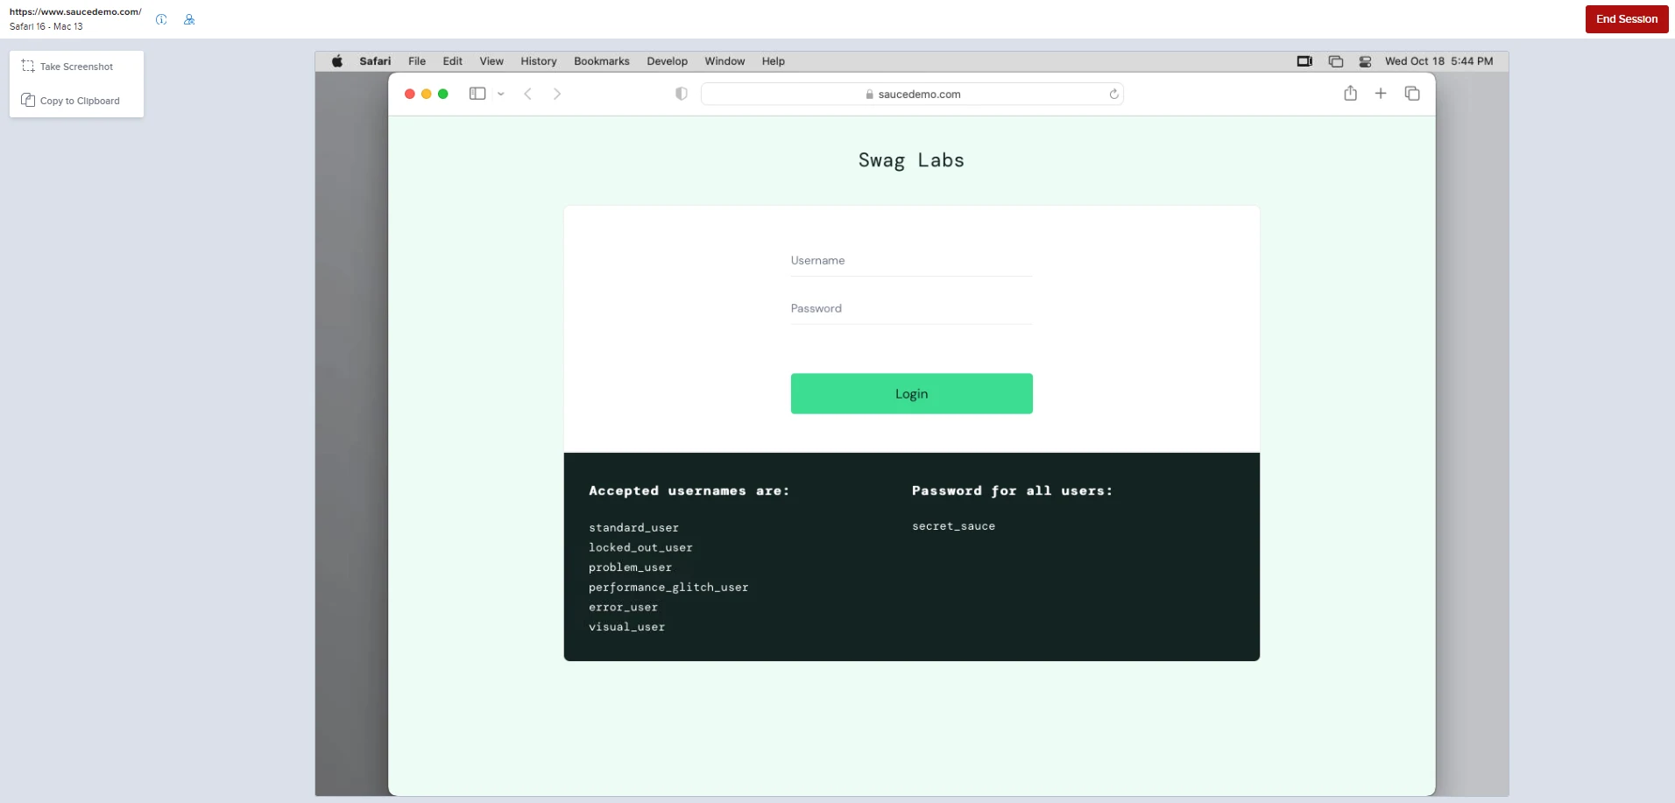
Task: Open the Develop menu
Action: coord(667,61)
